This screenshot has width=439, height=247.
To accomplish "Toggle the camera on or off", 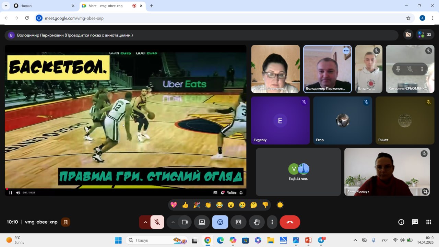I will click(185, 222).
